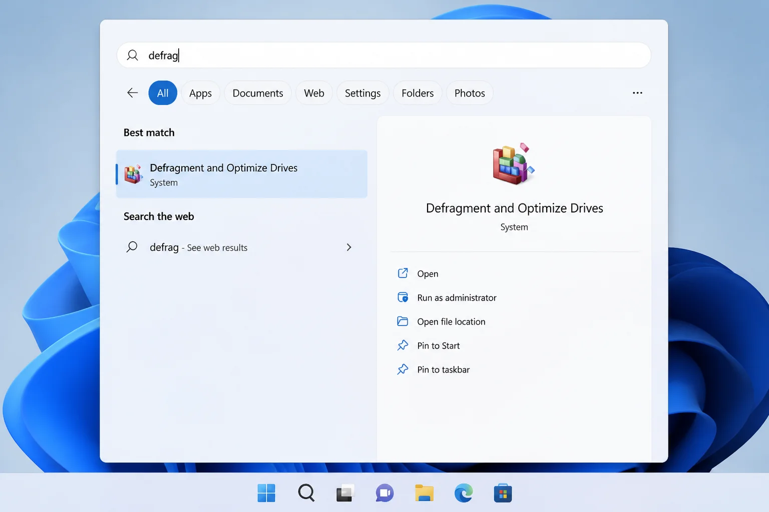This screenshot has height=512, width=769.
Task: Choose Pin to taskbar
Action: (443, 369)
